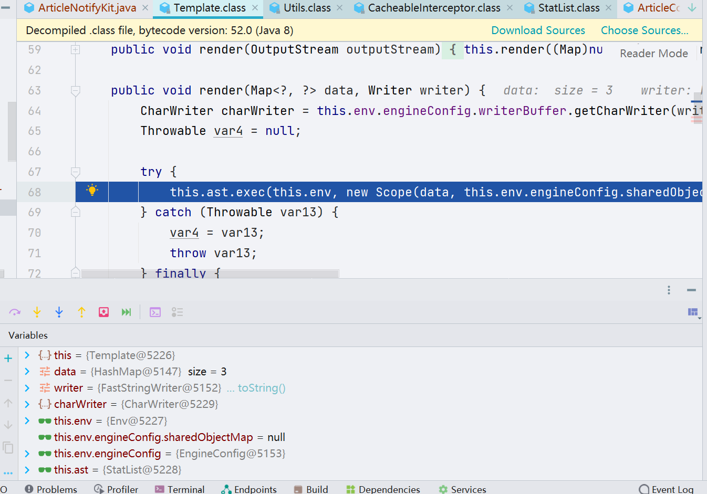This screenshot has width=707, height=494.
Task: Collapse the try block fold at line 67
Action: coord(76,172)
